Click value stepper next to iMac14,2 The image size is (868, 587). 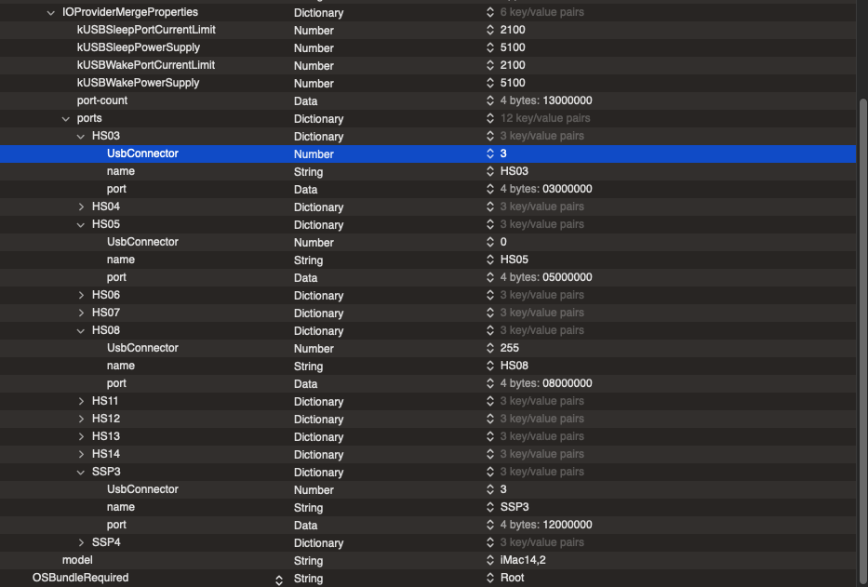pos(490,560)
